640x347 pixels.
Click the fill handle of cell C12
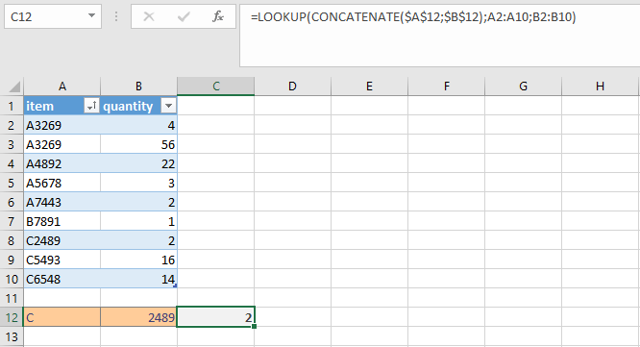tap(255, 326)
